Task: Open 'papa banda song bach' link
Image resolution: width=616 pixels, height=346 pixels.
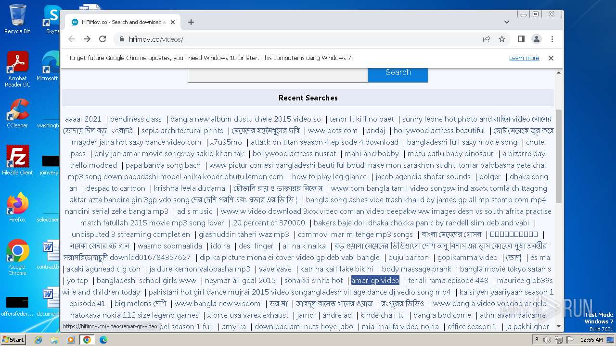Action: [x=163, y=165]
